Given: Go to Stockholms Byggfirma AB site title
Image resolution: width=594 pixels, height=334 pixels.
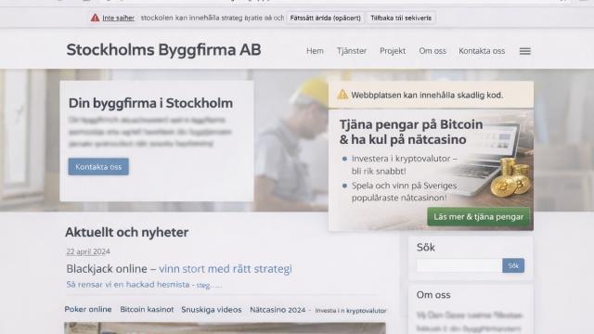Looking at the screenshot, I should [163, 49].
